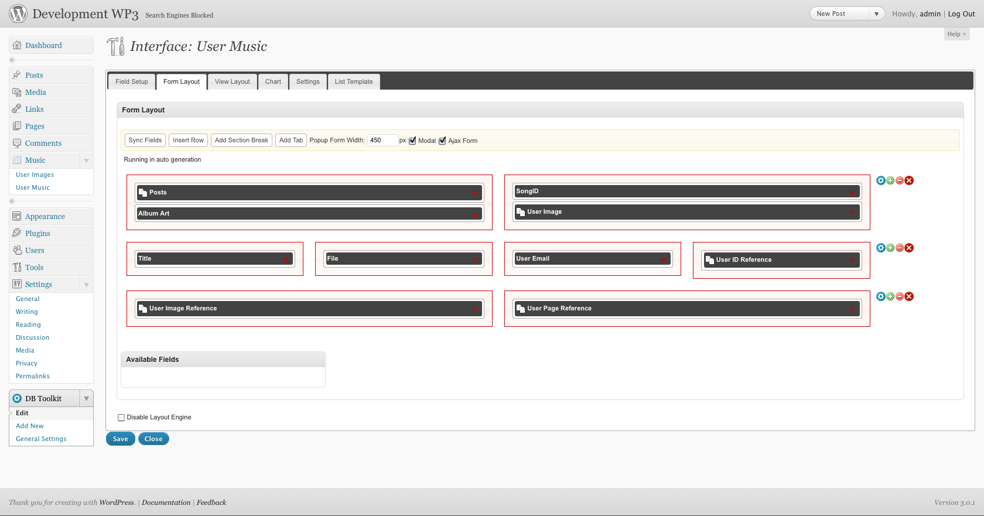984x516 pixels.
Task: Open the admin profile link
Action: (930, 13)
